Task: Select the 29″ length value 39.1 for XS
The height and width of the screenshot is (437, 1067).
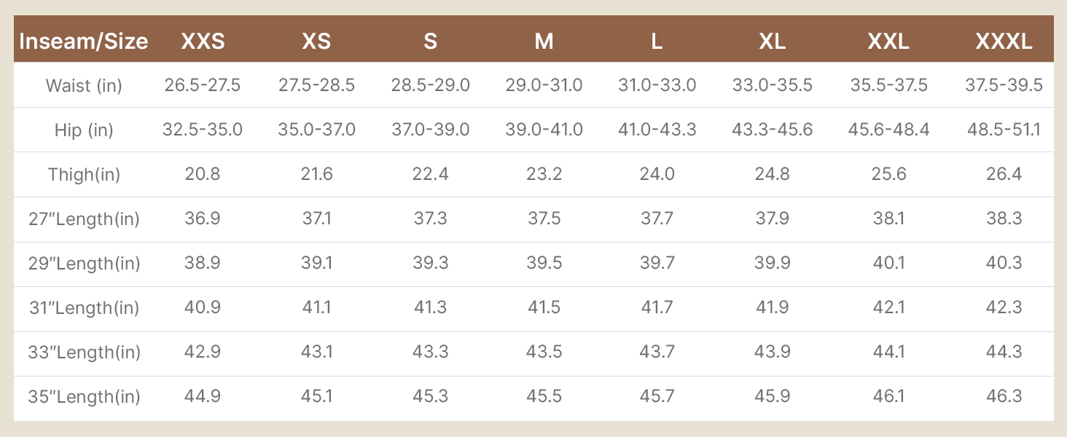Action: point(316,263)
